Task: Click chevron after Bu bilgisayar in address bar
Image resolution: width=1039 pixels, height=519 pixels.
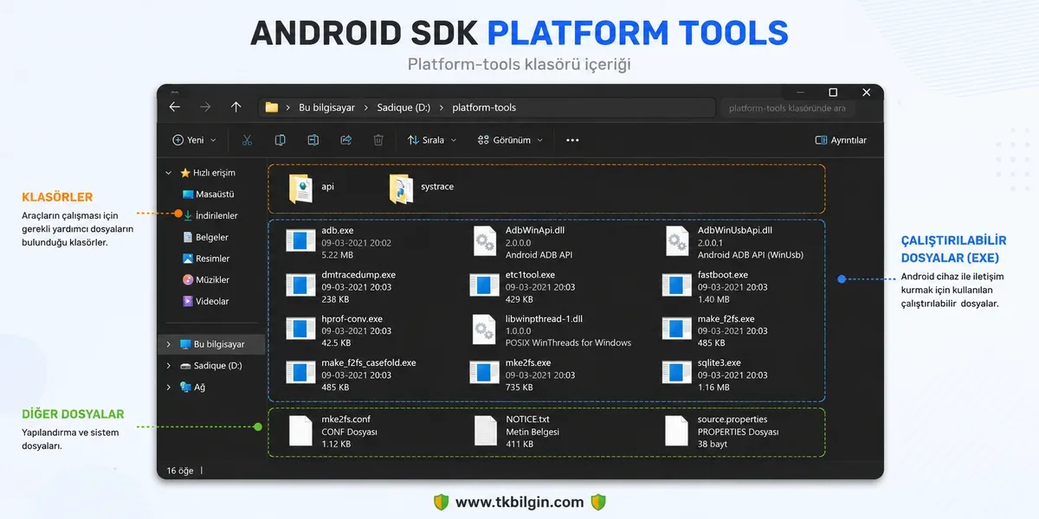Action: coord(365,108)
